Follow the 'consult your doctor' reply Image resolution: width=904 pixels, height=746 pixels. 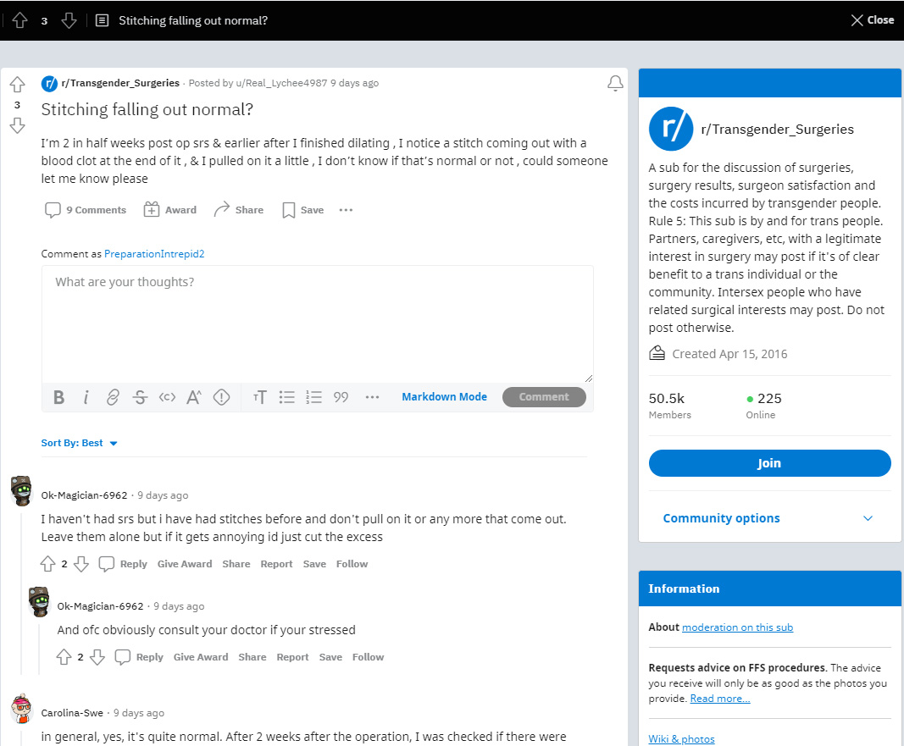[x=368, y=657]
